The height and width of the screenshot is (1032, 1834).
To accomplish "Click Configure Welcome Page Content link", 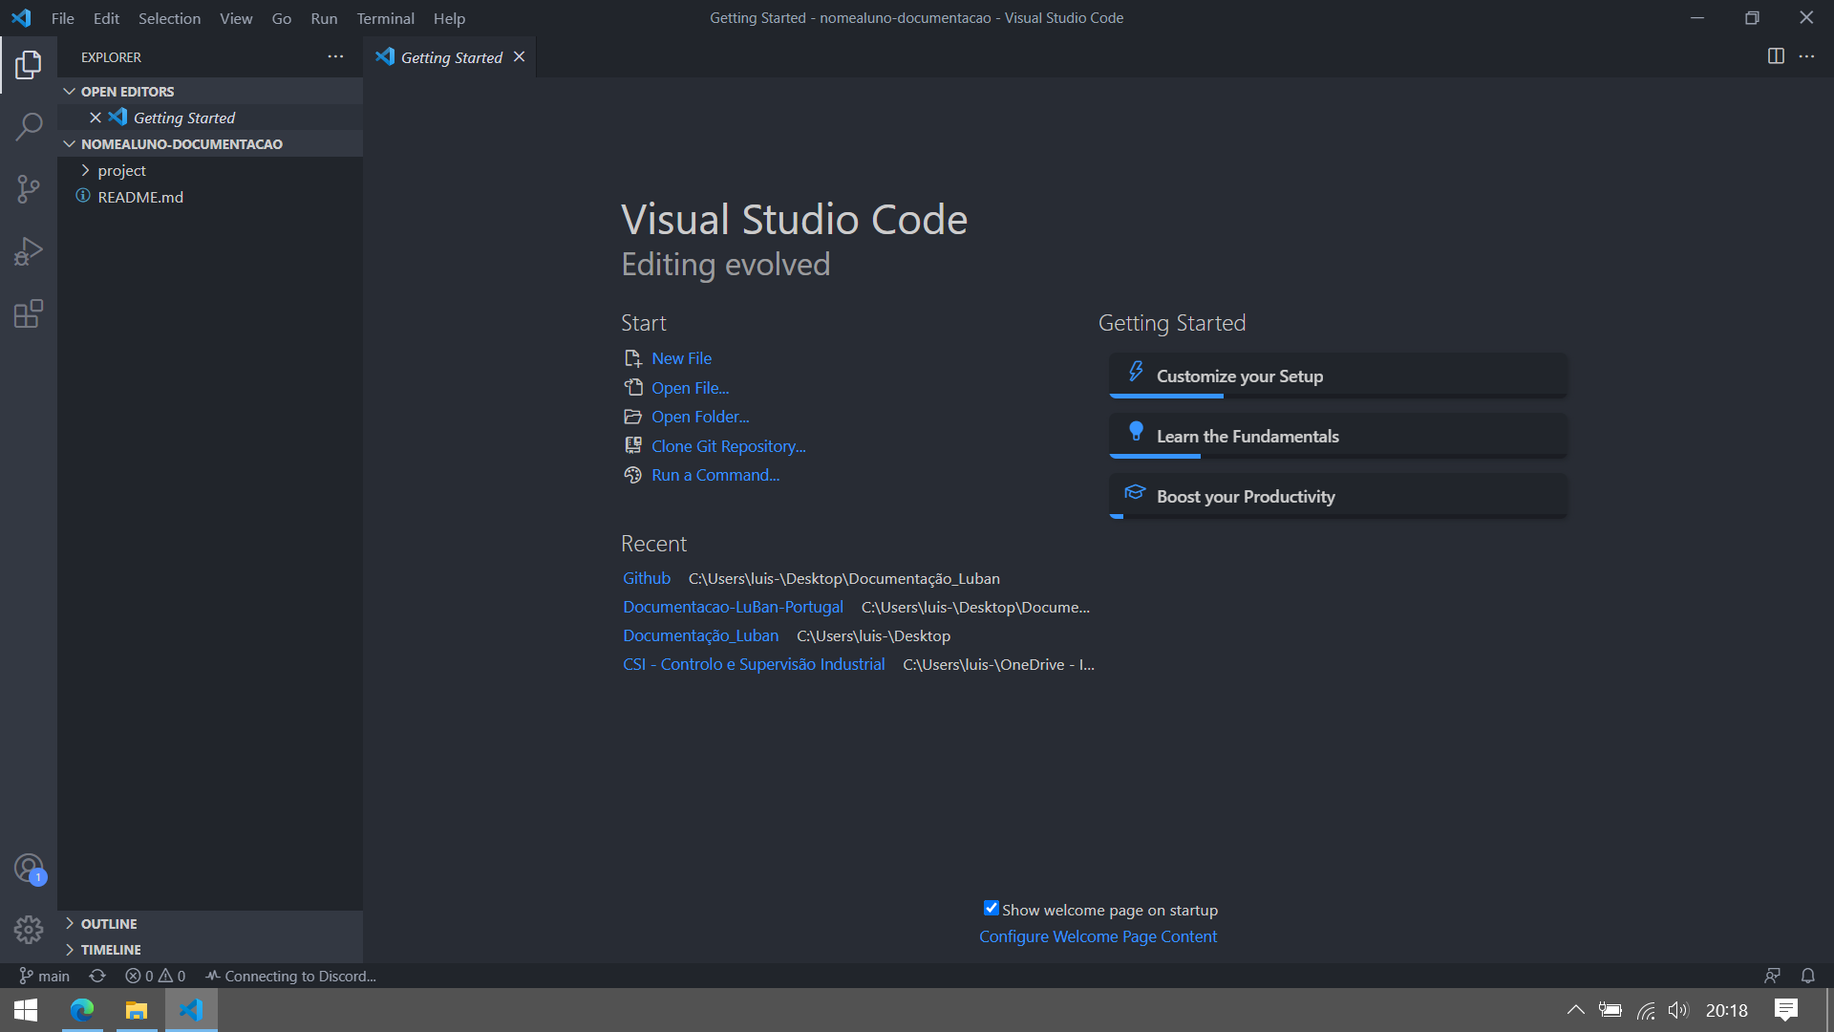I will pos(1098,936).
